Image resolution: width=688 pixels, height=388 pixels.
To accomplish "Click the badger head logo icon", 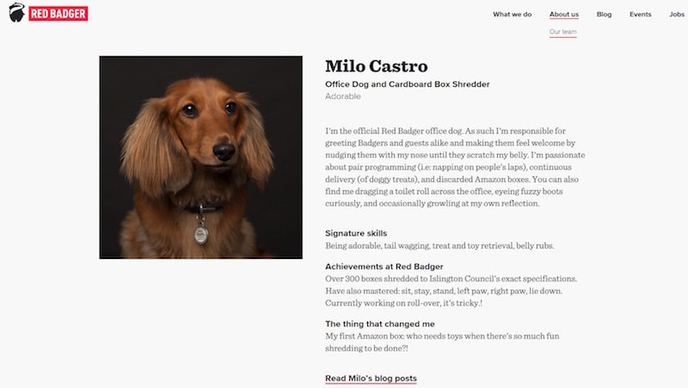I will (16, 14).
